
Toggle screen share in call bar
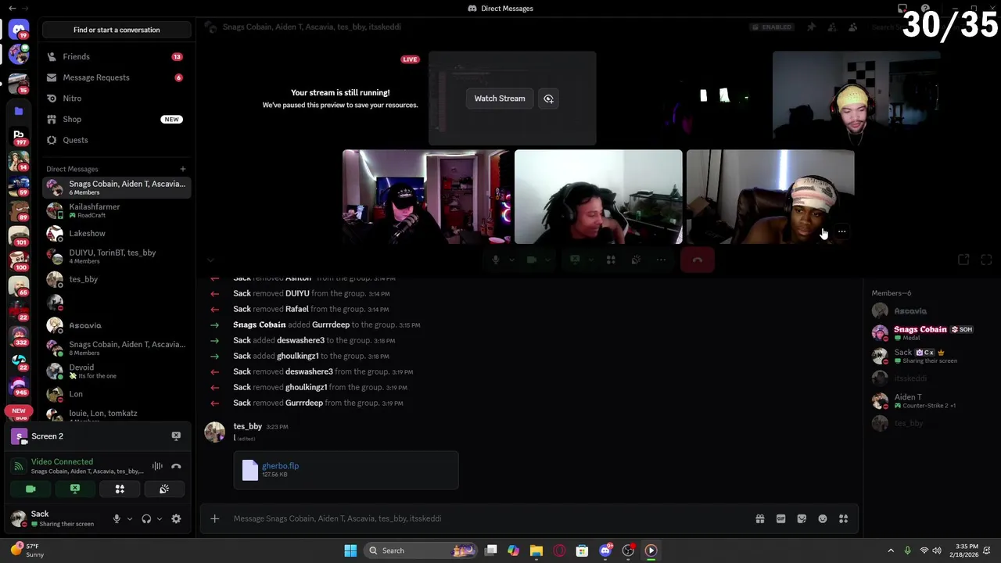(575, 260)
